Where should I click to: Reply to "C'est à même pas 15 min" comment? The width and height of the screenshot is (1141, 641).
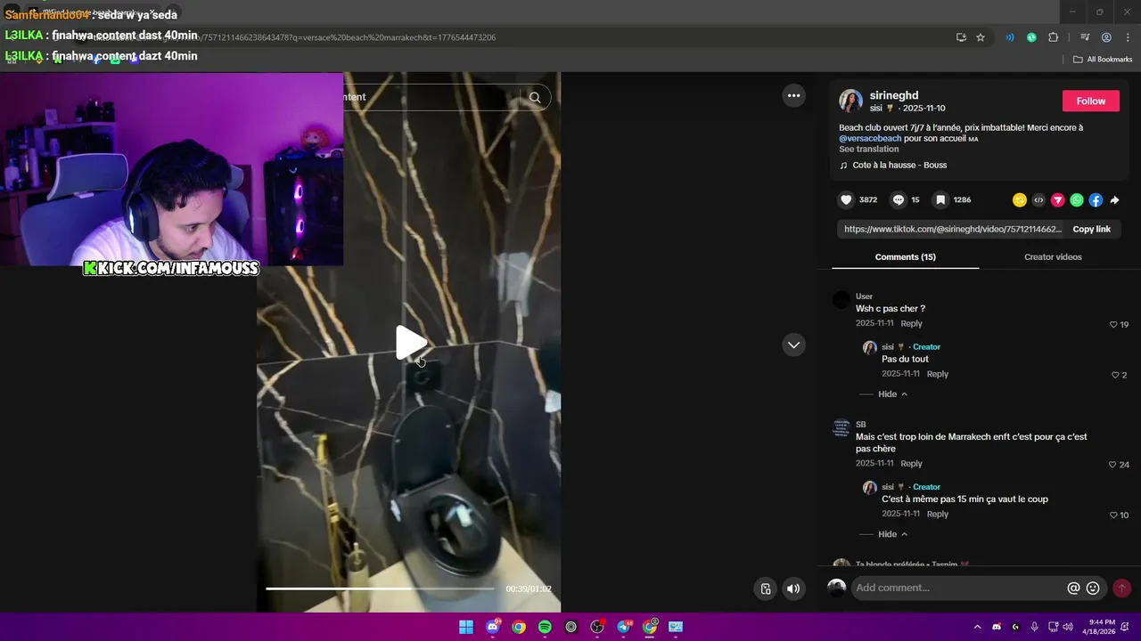pyautogui.click(x=937, y=514)
